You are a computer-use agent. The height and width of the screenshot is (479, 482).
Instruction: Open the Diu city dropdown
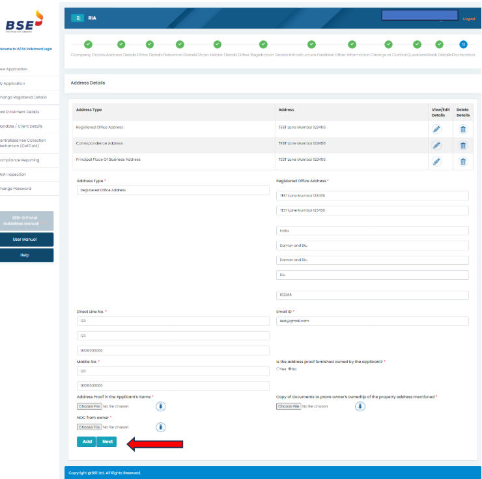pyautogui.click(x=373, y=275)
